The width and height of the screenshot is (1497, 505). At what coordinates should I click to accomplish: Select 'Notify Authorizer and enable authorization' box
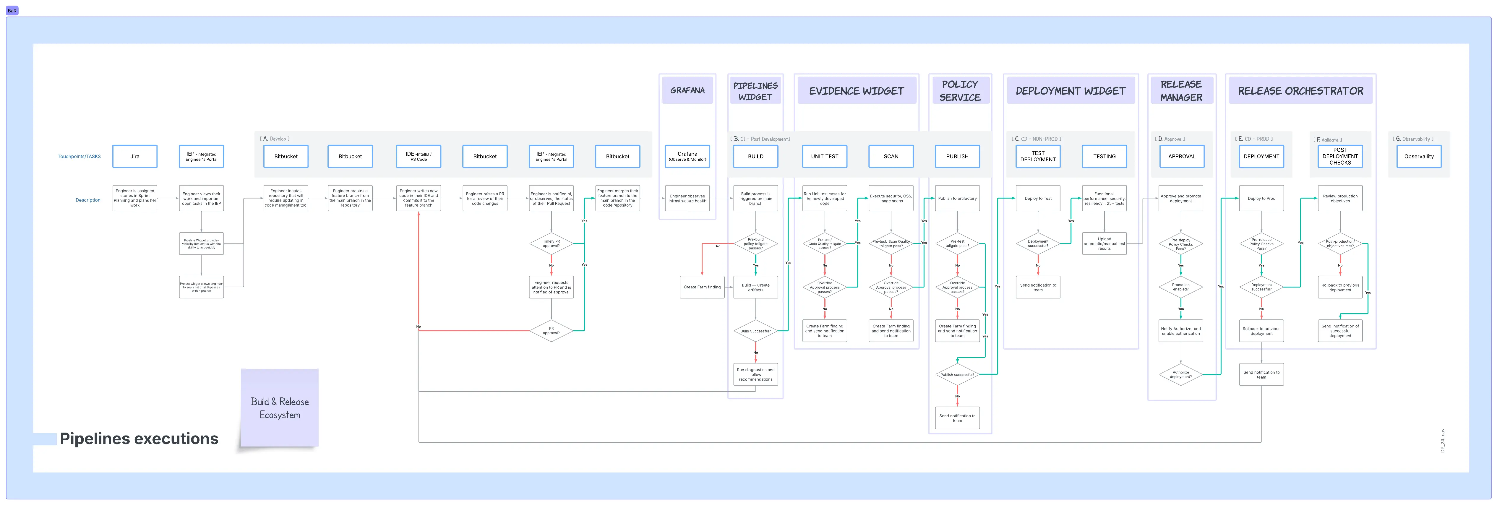[x=1181, y=331]
